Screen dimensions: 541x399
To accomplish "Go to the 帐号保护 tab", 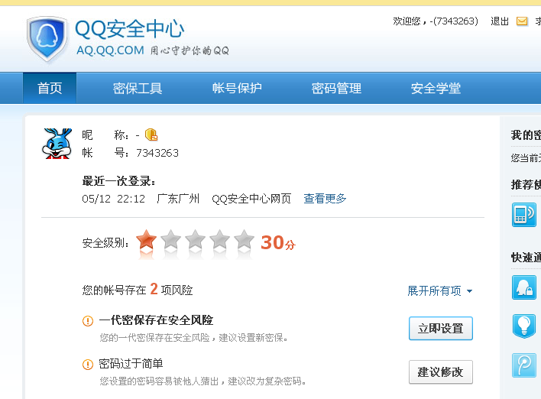I will click(x=237, y=89).
